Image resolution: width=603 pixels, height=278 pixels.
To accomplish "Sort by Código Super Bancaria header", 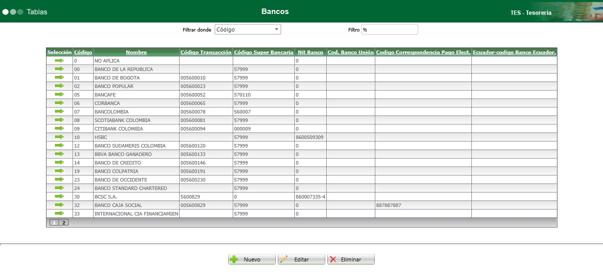I will 264,52.
